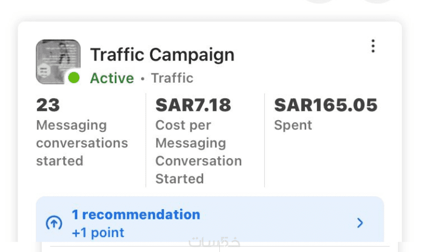Select the "Cost per Messaging Conversation Started" label
Screen dimensions: 429x252
click(198, 152)
